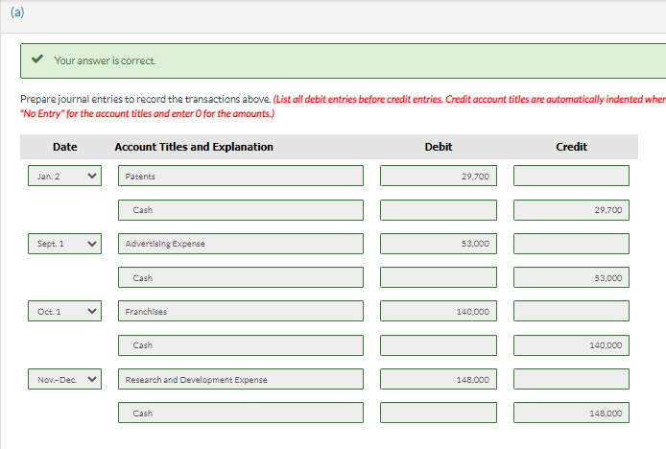Click empty debit field in Cash row under Franchises

click(439, 345)
